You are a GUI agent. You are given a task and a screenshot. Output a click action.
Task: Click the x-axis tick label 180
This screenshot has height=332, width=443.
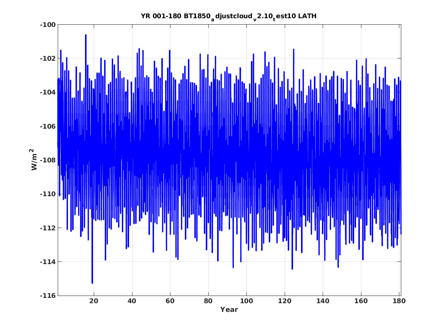pos(399,301)
